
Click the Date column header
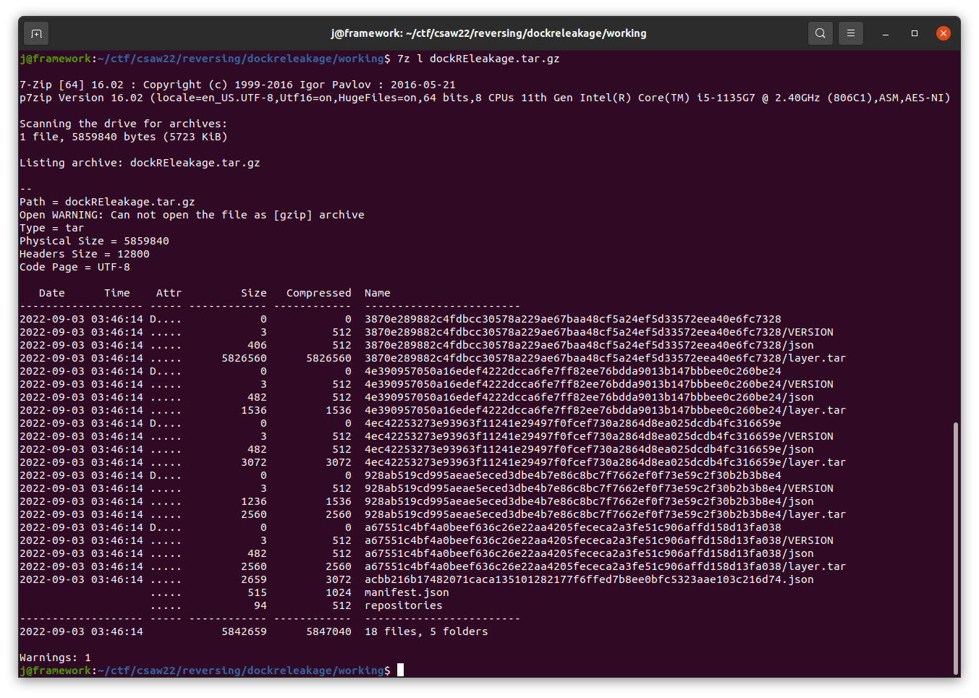[51, 293]
